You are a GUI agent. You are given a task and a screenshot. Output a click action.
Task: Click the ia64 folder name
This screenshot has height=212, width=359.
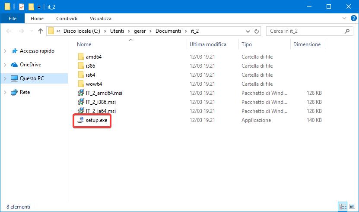[x=90, y=75]
